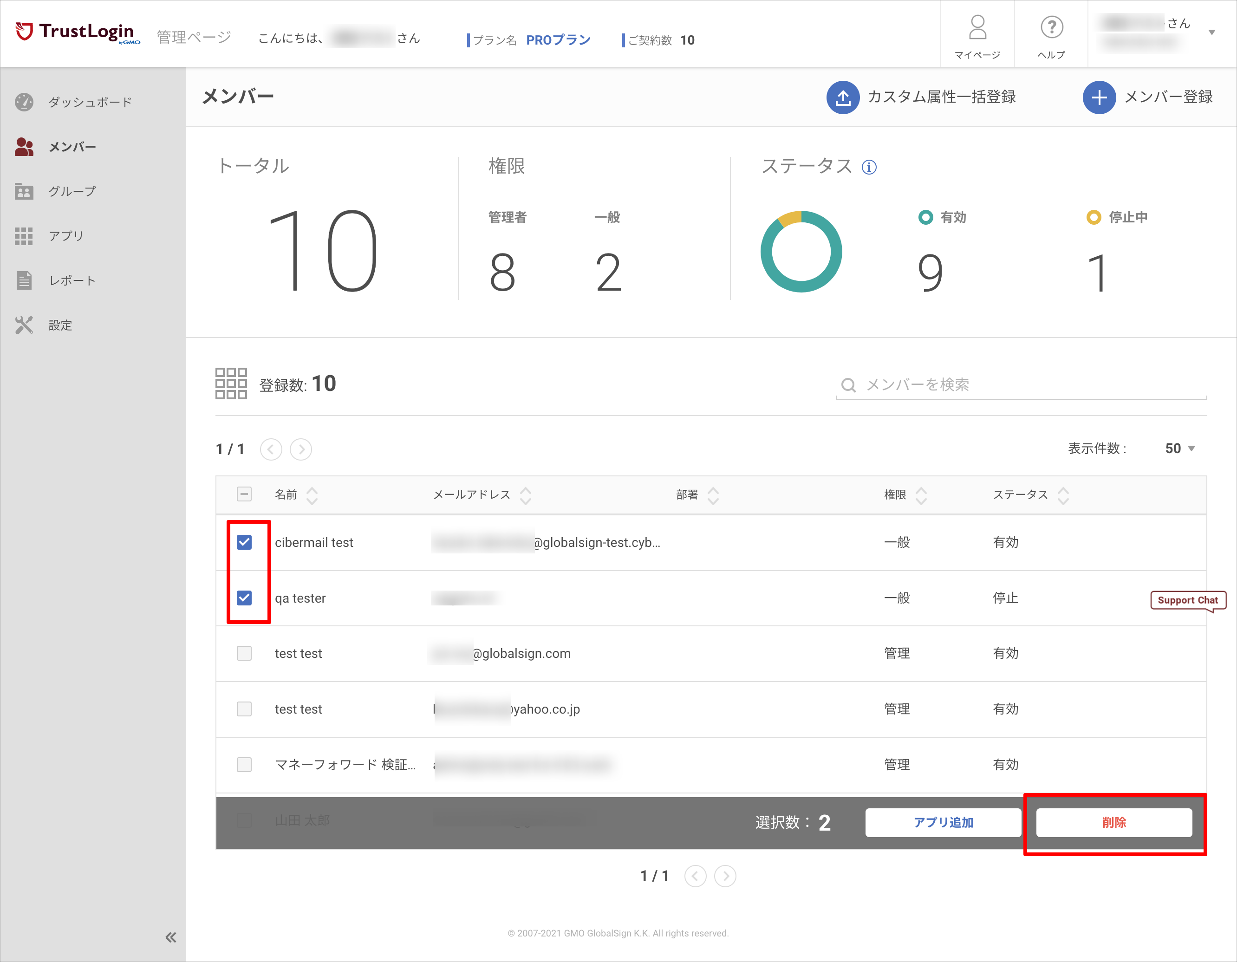Click カスタム属性一括登録 label
1237x962 pixels.
(942, 97)
